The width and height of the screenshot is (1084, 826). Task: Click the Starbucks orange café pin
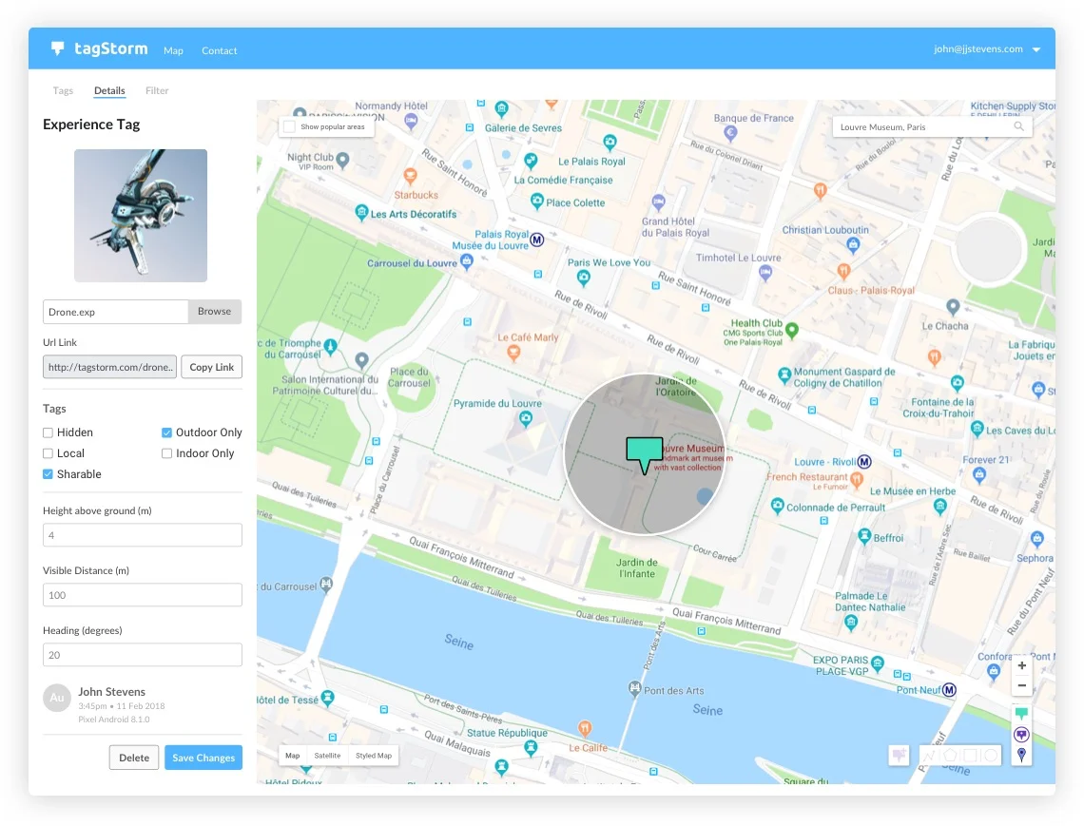click(411, 176)
